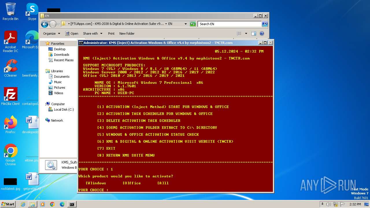The width and height of the screenshot is (370, 208).
Task: Select Libraries in navigation pane
Action: (57, 71)
